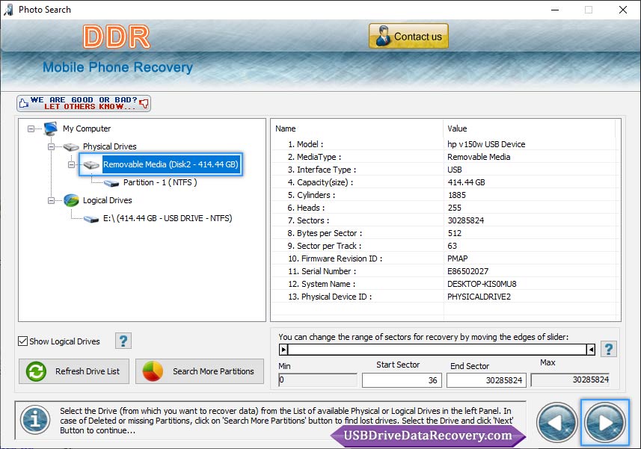Click the Max sector field
Image resolution: width=641 pixels, height=449 pixels.
pyautogui.click(x=570, y=380)
